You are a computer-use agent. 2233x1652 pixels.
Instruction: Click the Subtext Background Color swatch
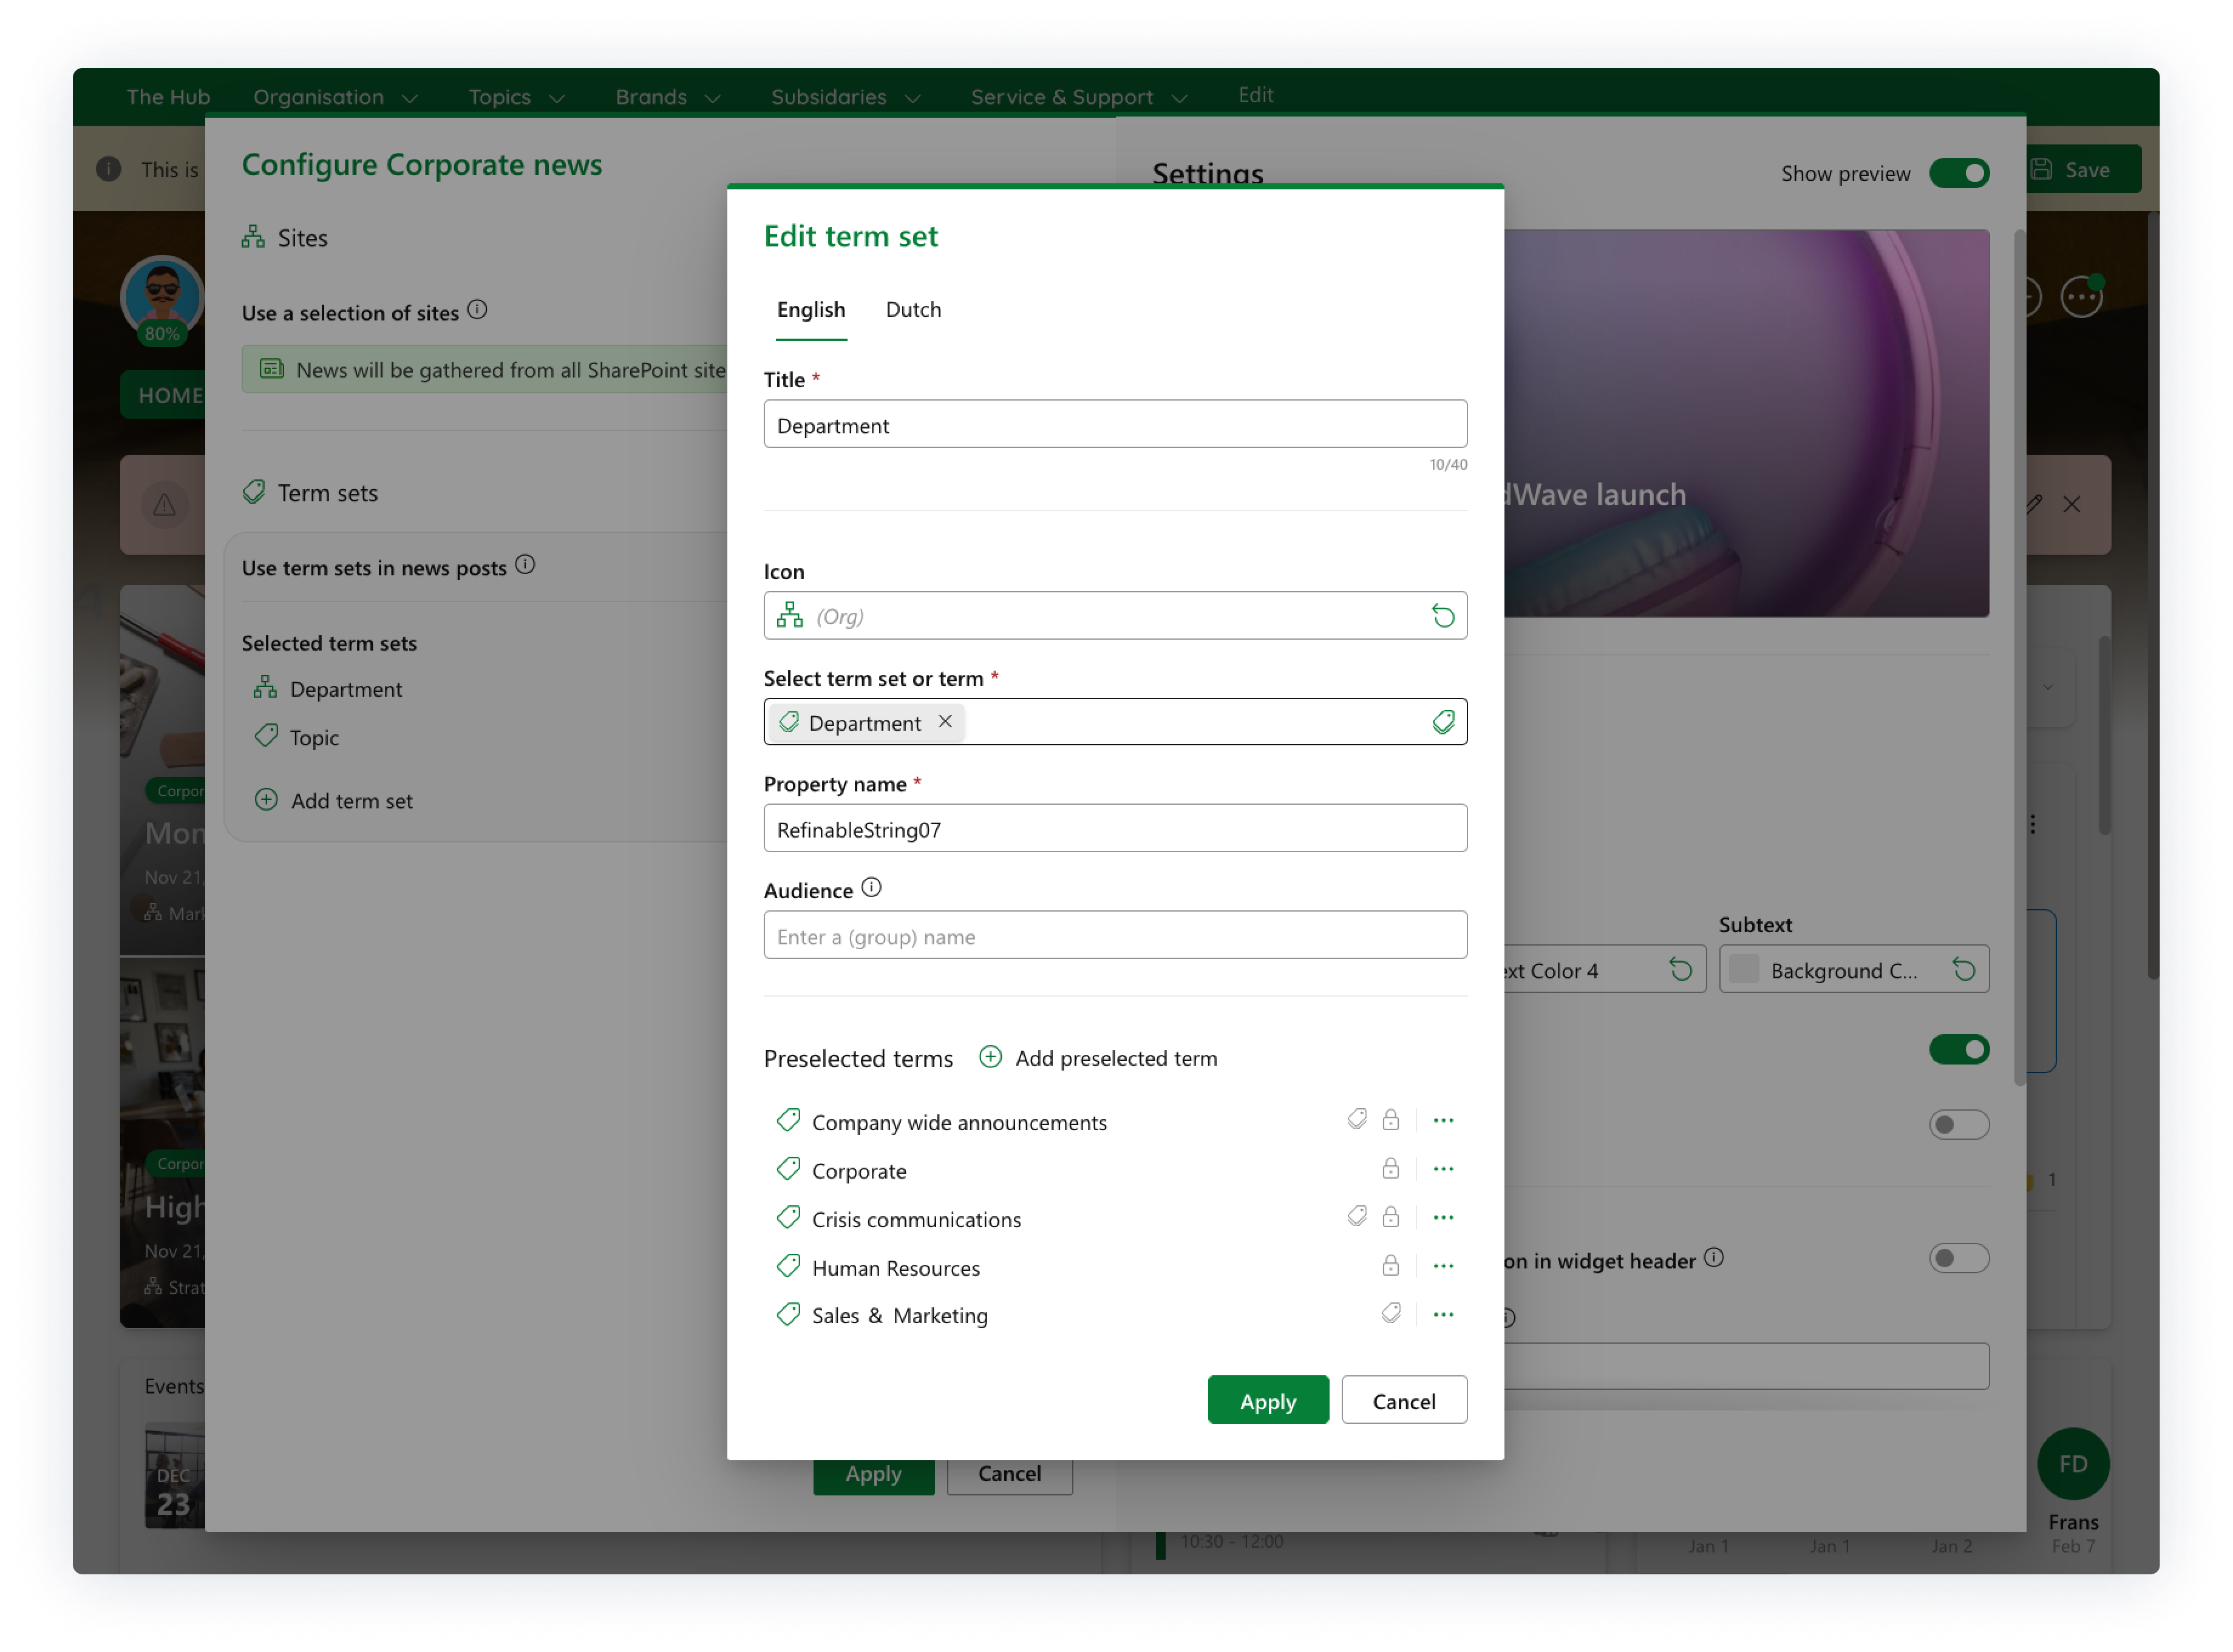(x=1744, y=969)
